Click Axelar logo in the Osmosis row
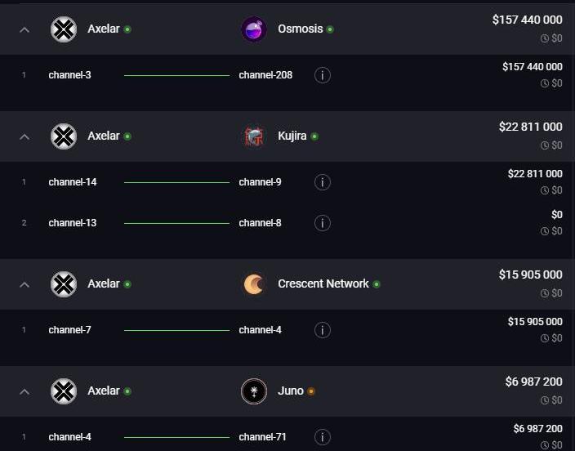 tap(64, 29)
